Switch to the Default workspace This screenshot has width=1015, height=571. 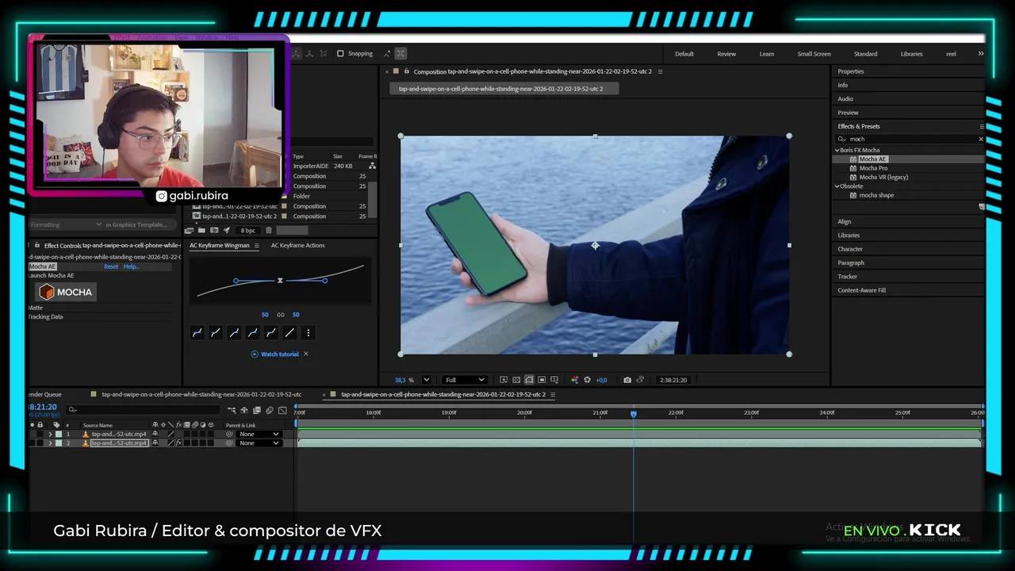click(x=684, y=54)
